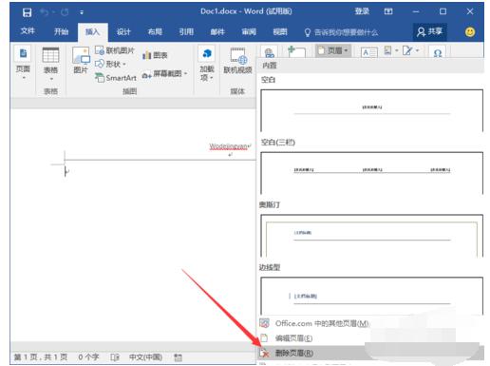Click the Share (共享) button
490x366 pixels.
(x=430, y=32)
